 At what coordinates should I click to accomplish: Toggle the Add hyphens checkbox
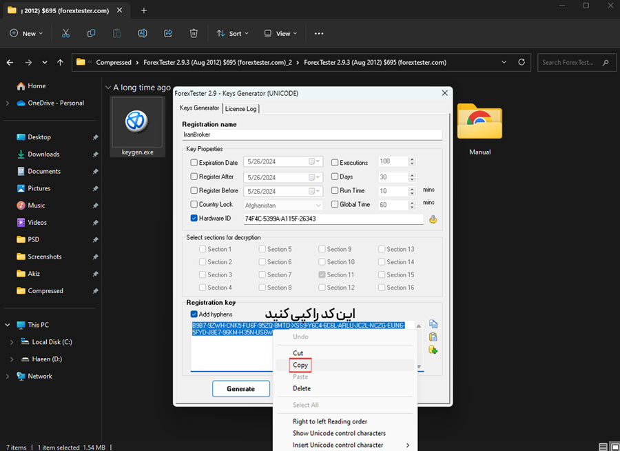194,314
